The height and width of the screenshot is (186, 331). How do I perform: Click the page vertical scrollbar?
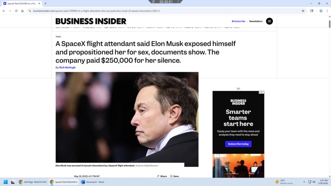(x=329, y=96)
